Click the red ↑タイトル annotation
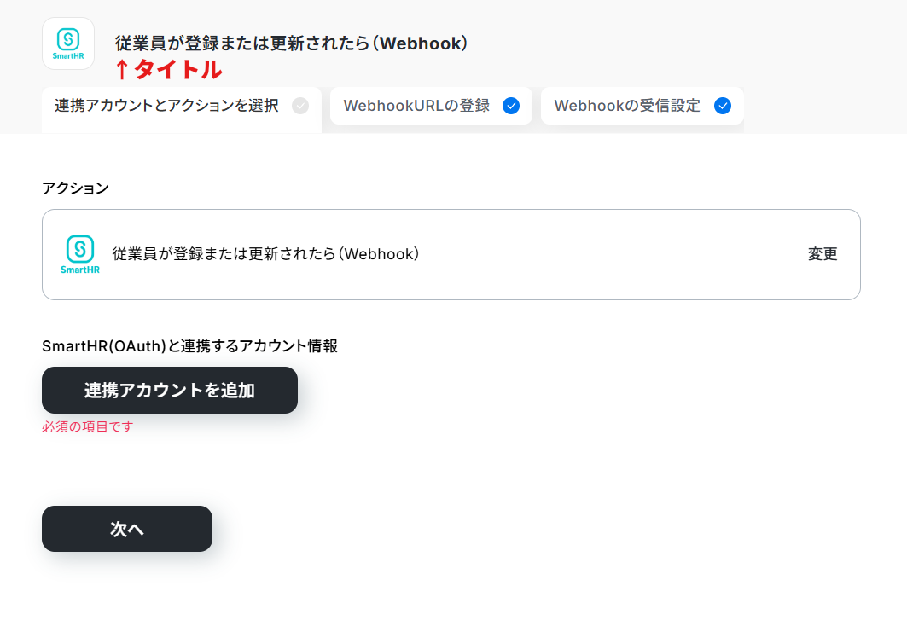 (x=168, y=70)
